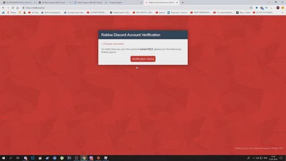Open the purple Viber icon on taskbar
Screen dimensions: 286x161
tap(91, 158)
